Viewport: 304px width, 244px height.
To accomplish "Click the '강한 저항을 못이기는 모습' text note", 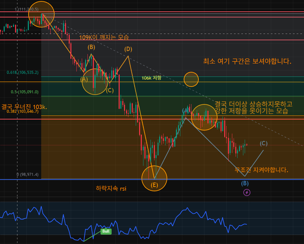I will pos(251,111).
